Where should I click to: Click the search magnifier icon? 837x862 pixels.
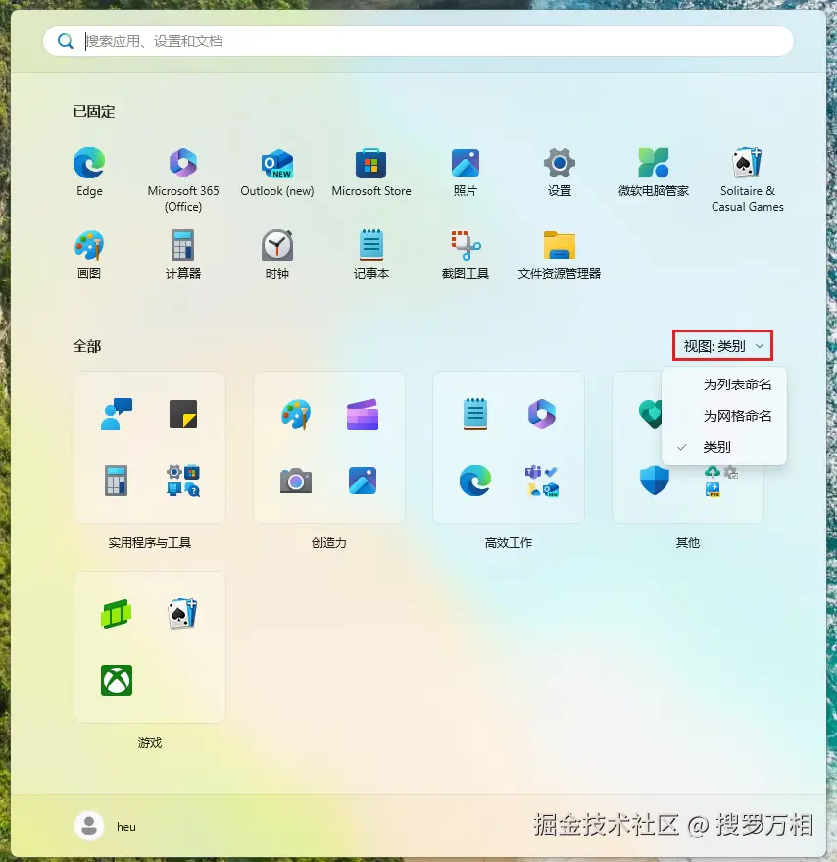66,41
